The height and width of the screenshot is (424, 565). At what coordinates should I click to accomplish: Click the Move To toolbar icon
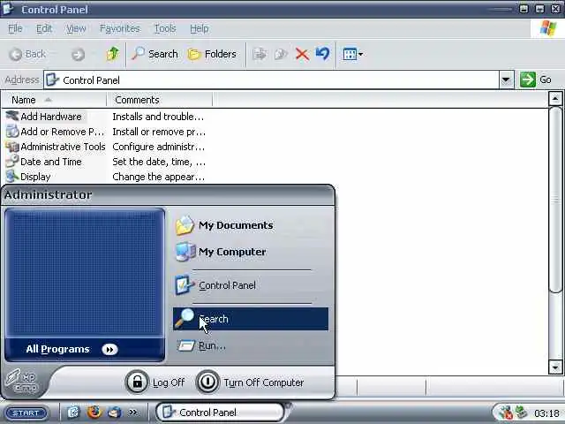(259, 55)
